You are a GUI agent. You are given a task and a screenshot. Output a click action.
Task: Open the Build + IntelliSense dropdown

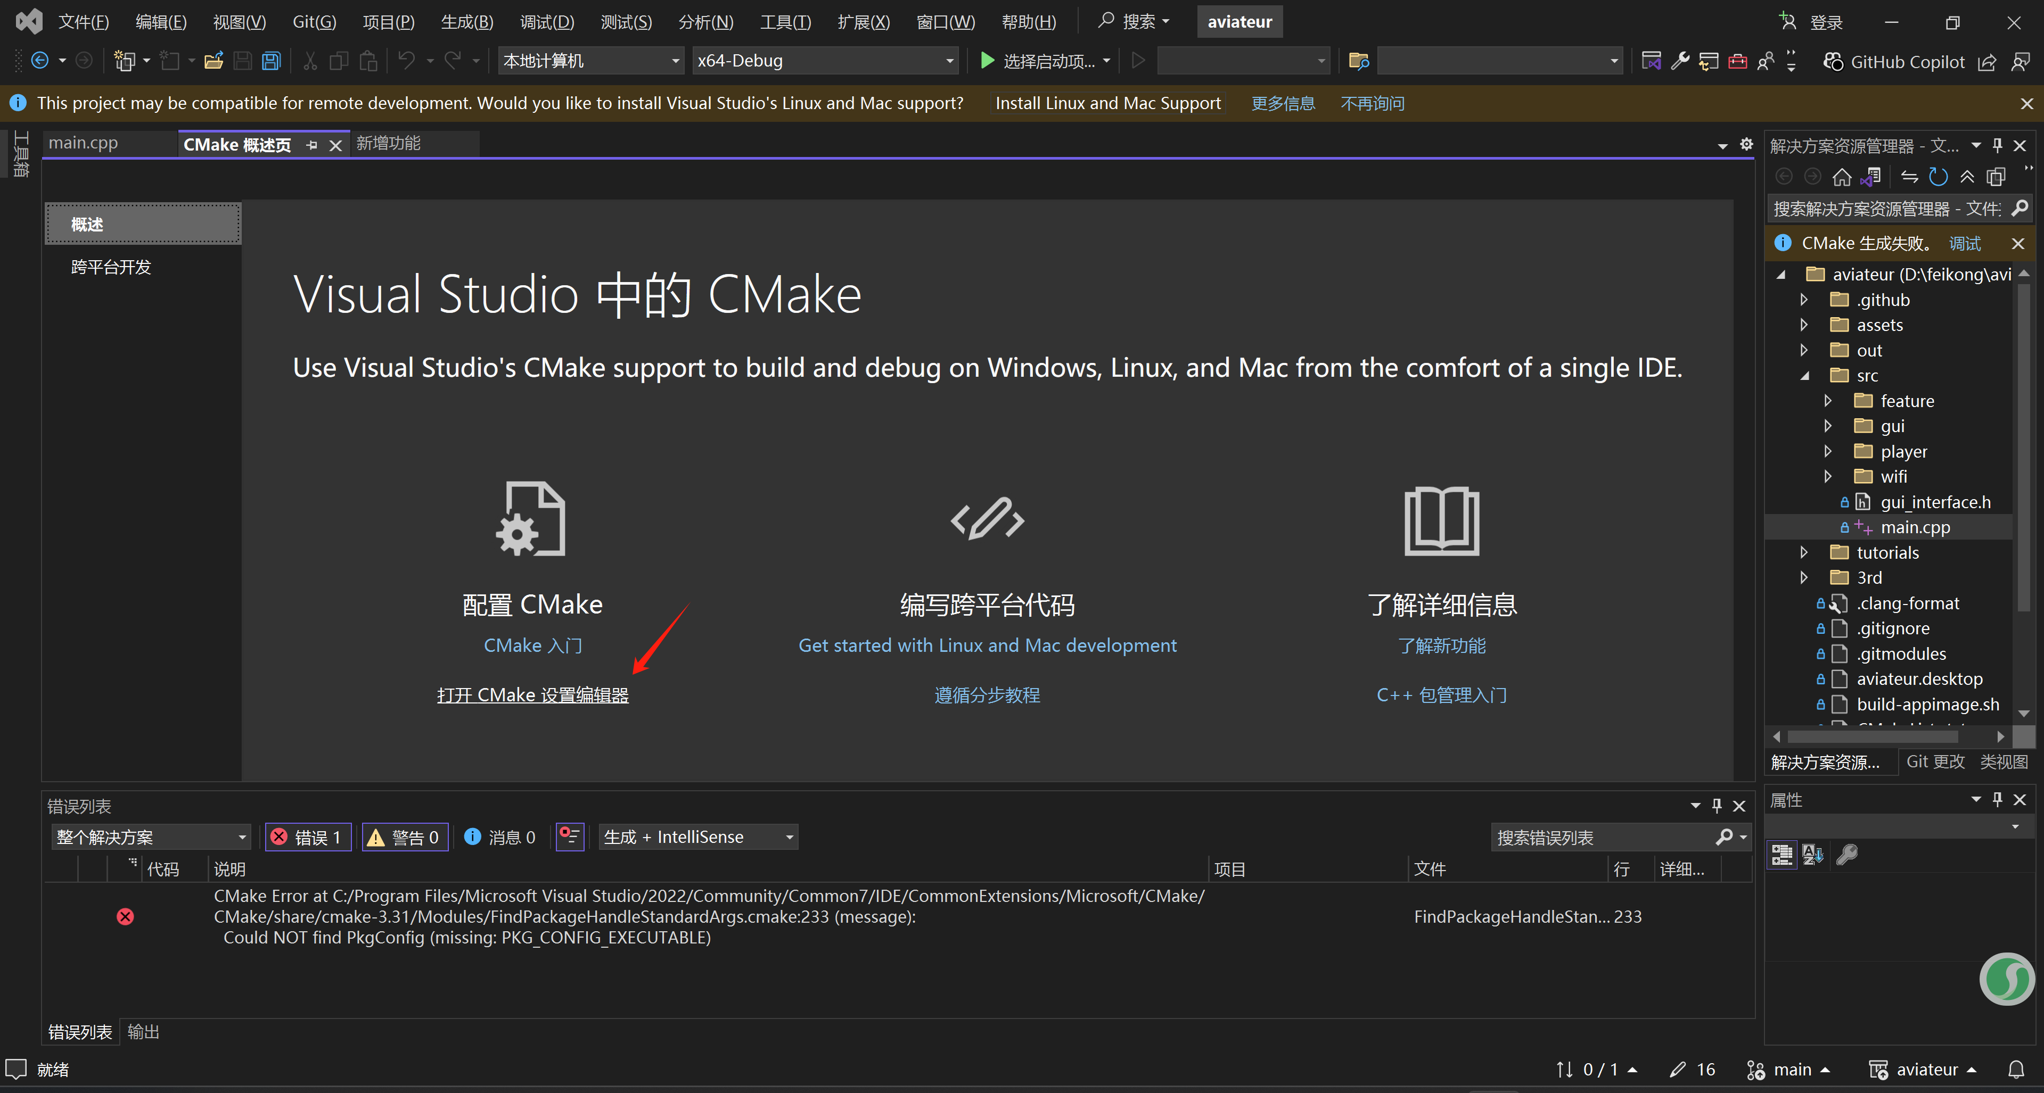coord(698,838)
